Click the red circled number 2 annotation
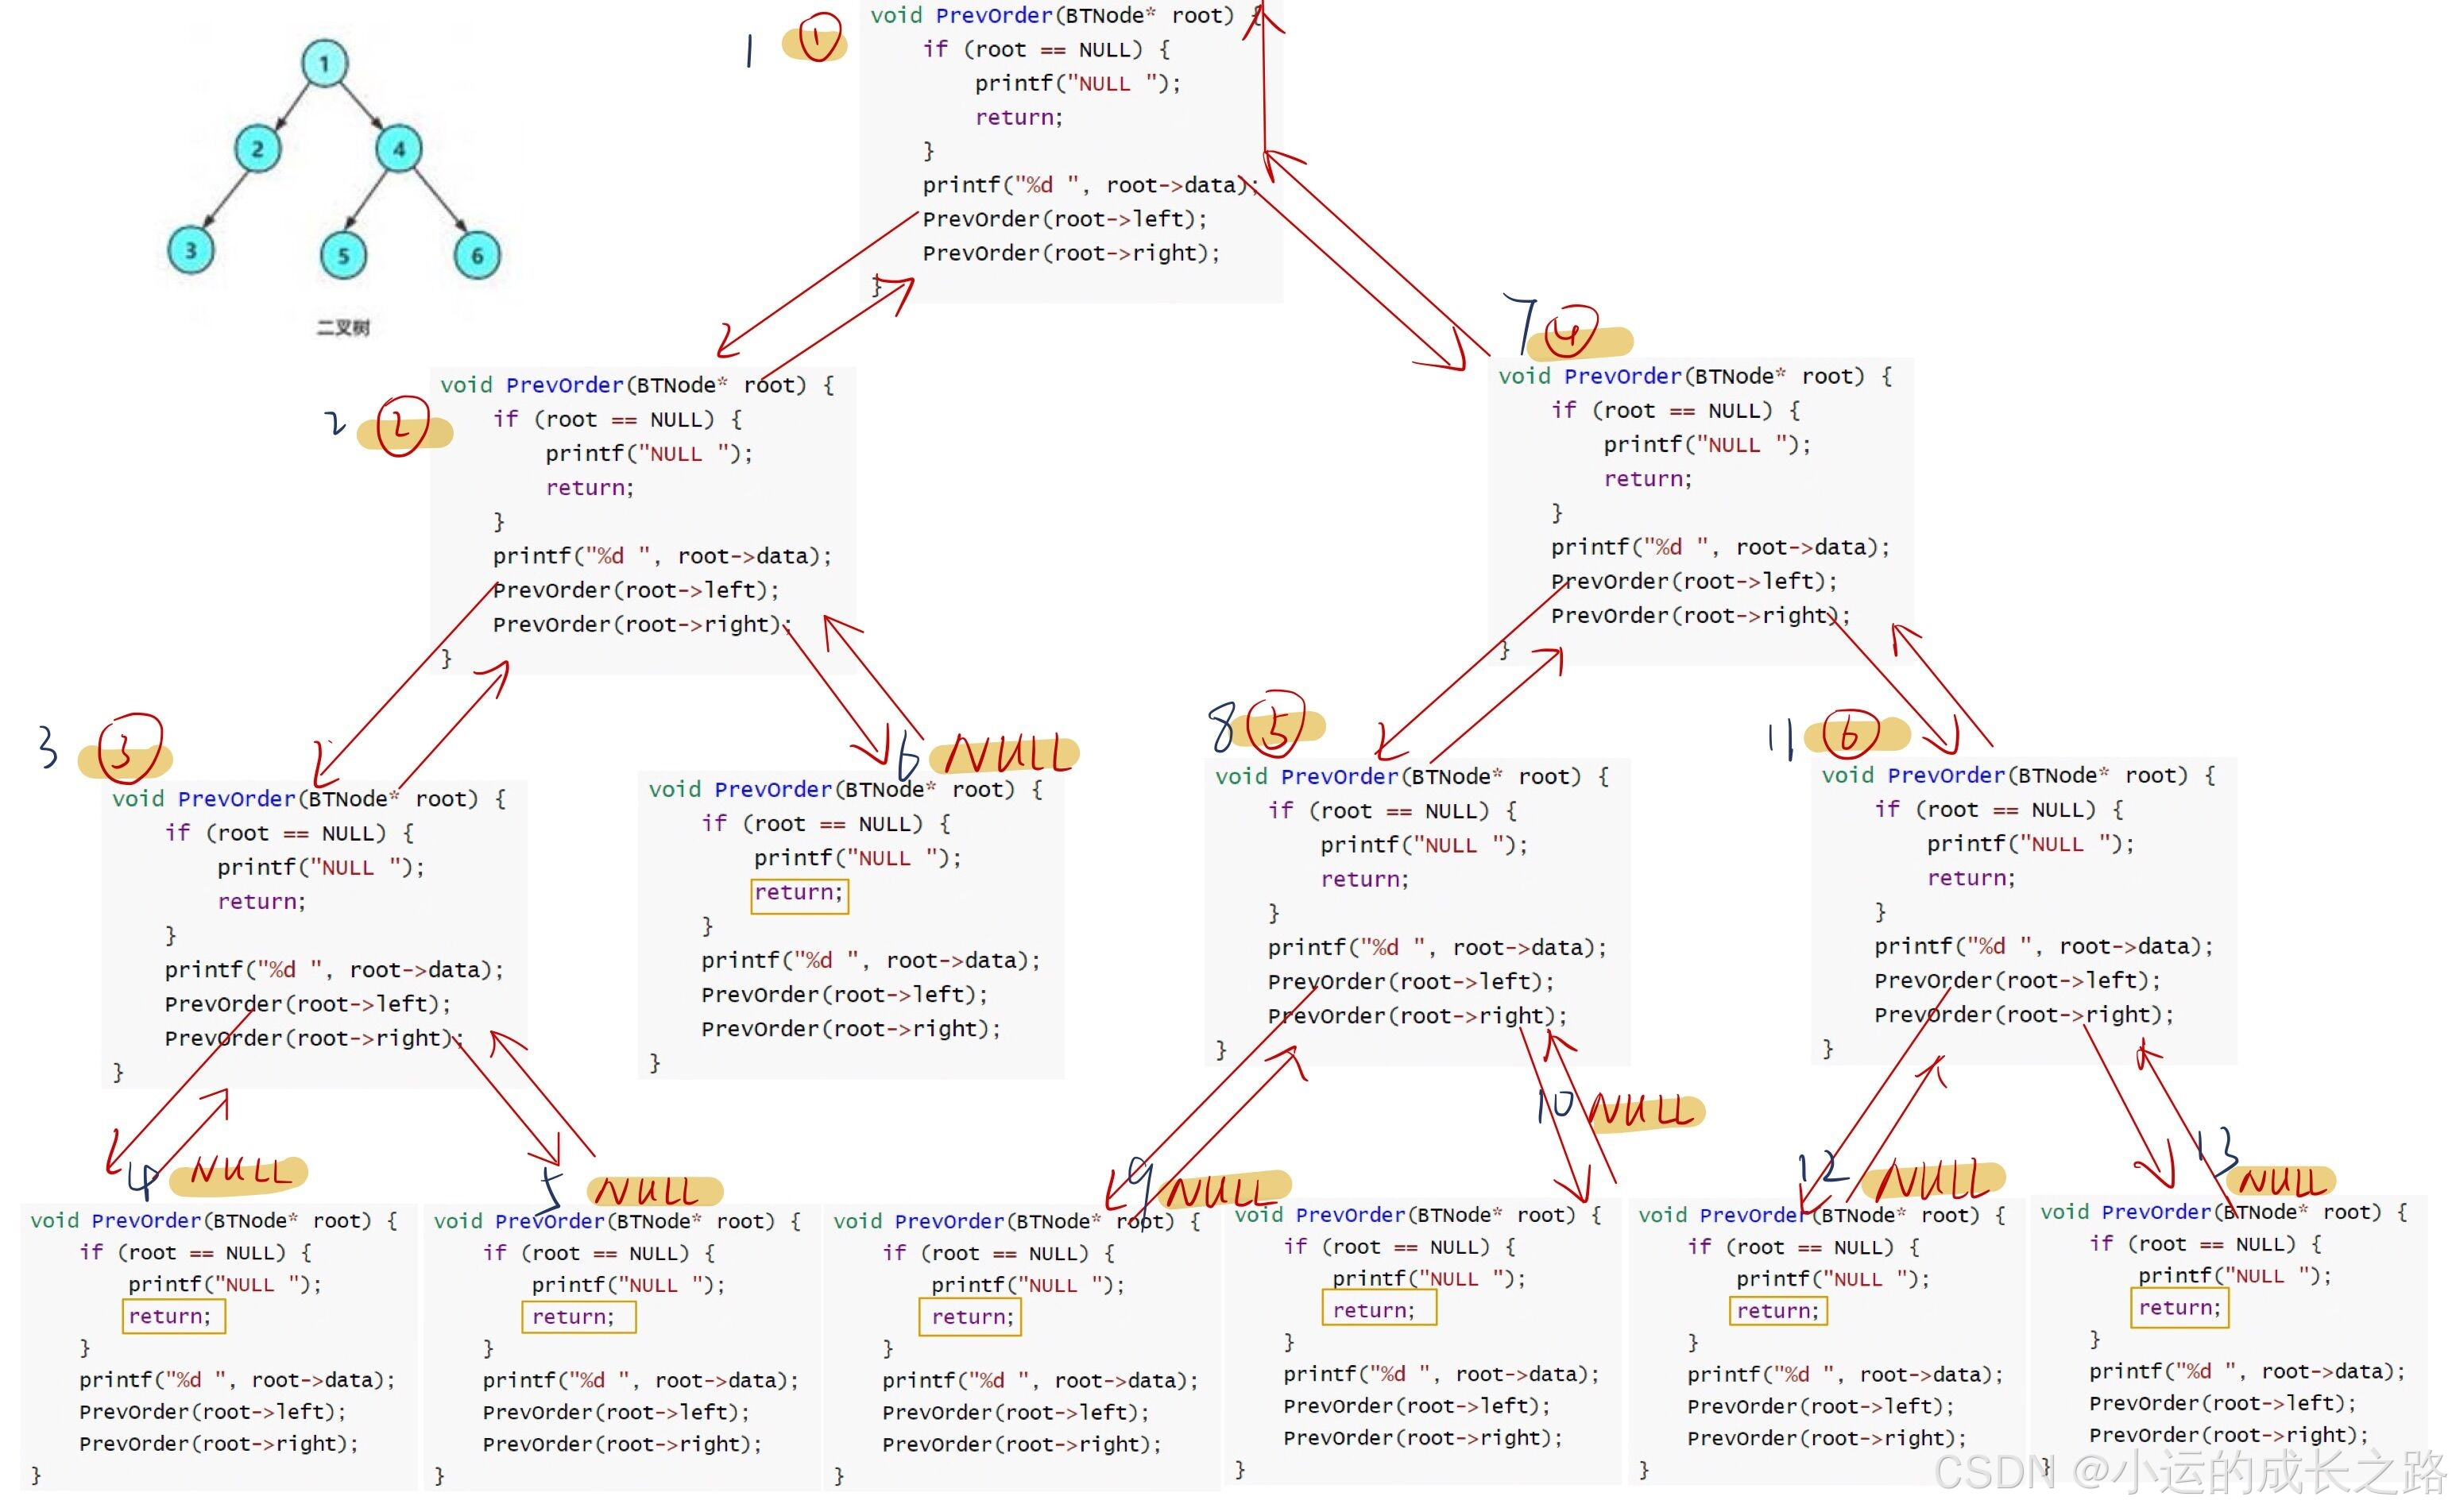 (402, 427)
